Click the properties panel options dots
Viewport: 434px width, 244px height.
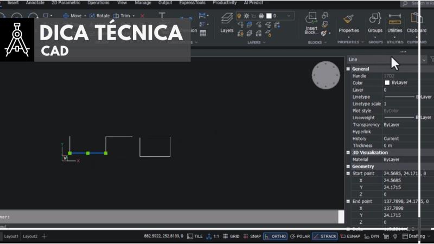[403, 52]
